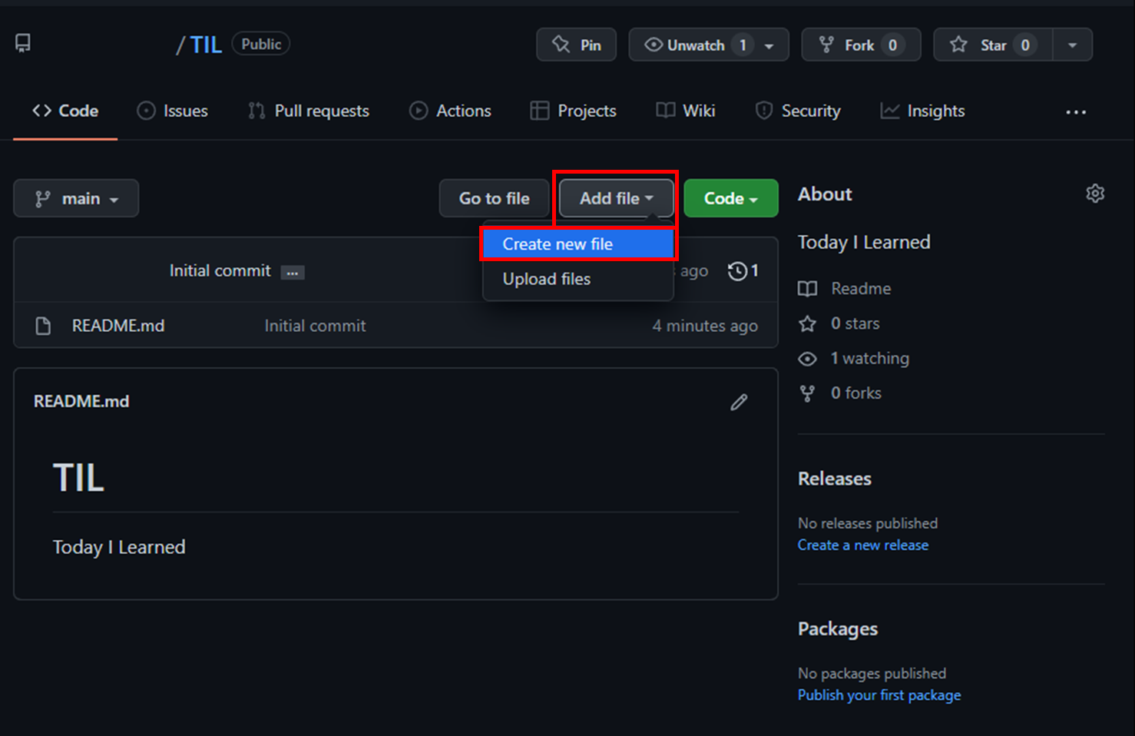The image size is (1135, 736).
Task: Click the 0 stars link
Action: 855,323
